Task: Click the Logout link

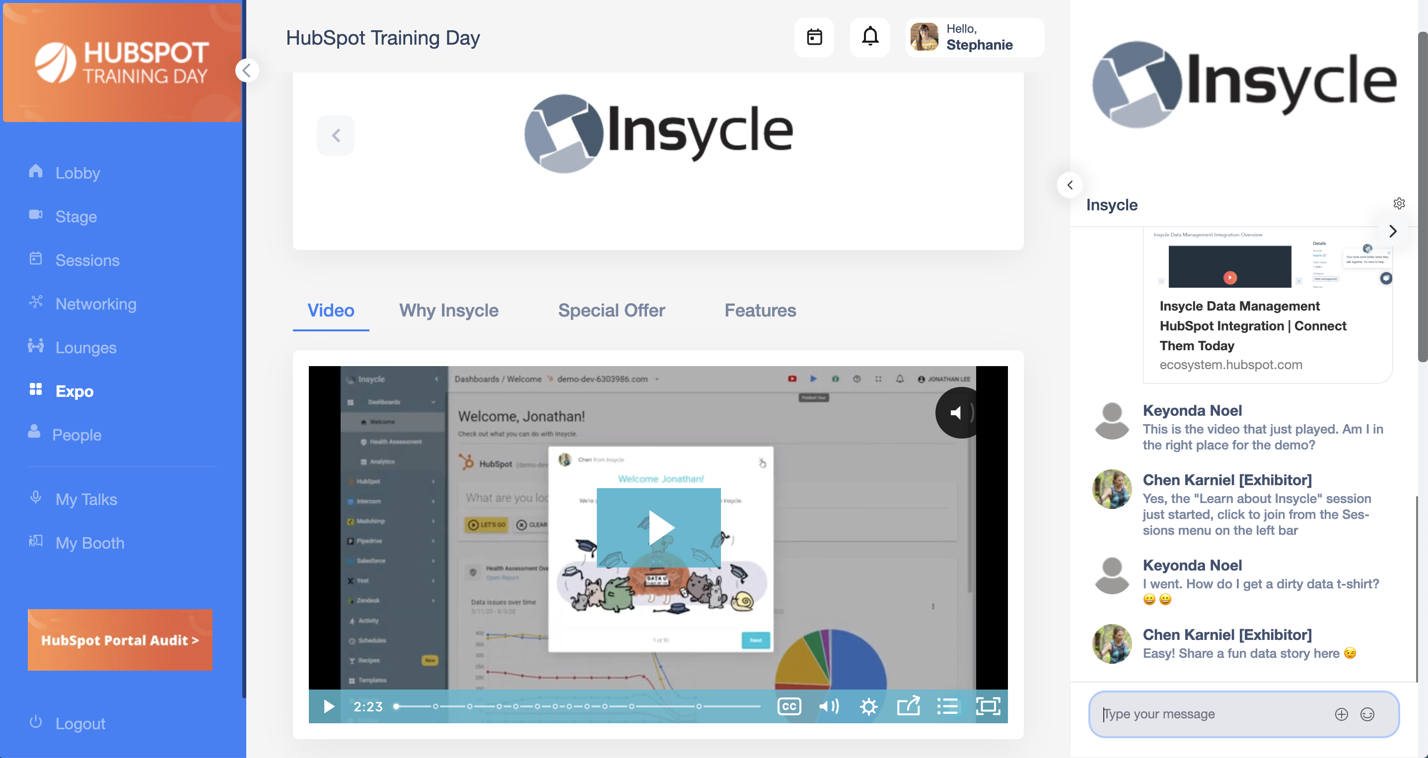Action: 67,723
